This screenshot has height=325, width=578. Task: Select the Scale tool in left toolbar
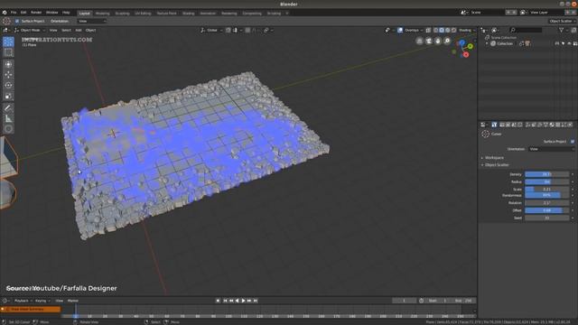(8, 97)
